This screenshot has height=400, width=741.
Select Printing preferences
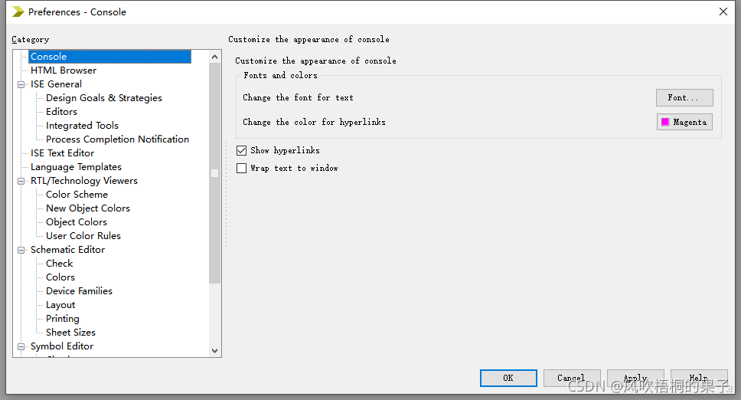coord(62,319)
